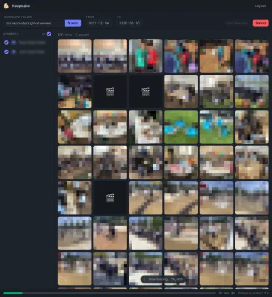This screenshot has height=297, width=272.
Task: Click the Log out link
Action: (x=260, y=6)
